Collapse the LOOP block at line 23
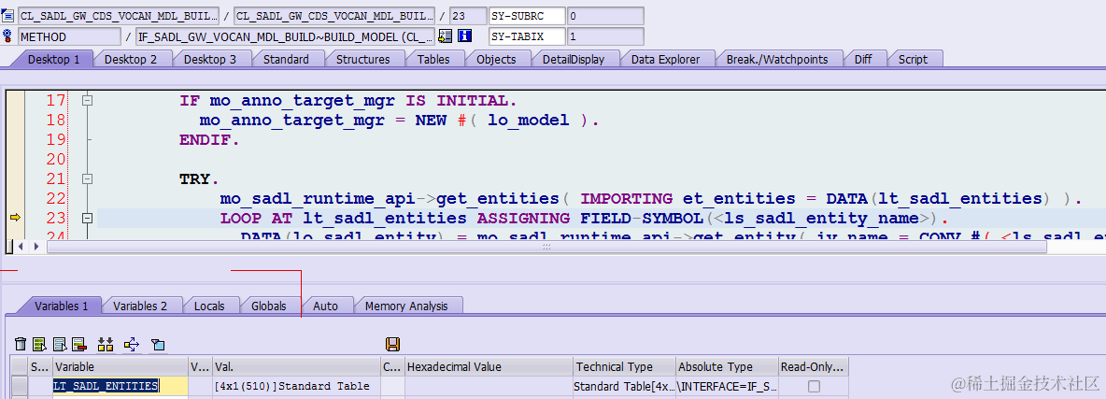The height and width of the screenshot is (399, 1106). click(88, 219)
